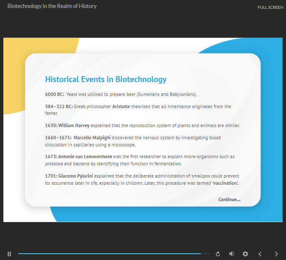This screenshot has height=260, width=286.
Task: Click the unplayed end of the progress bar
Action: [205, 254]
